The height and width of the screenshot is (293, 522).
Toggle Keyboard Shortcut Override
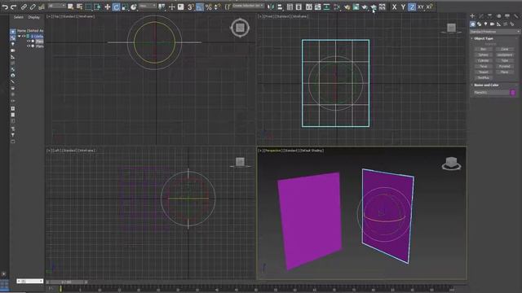click(181, 7)
